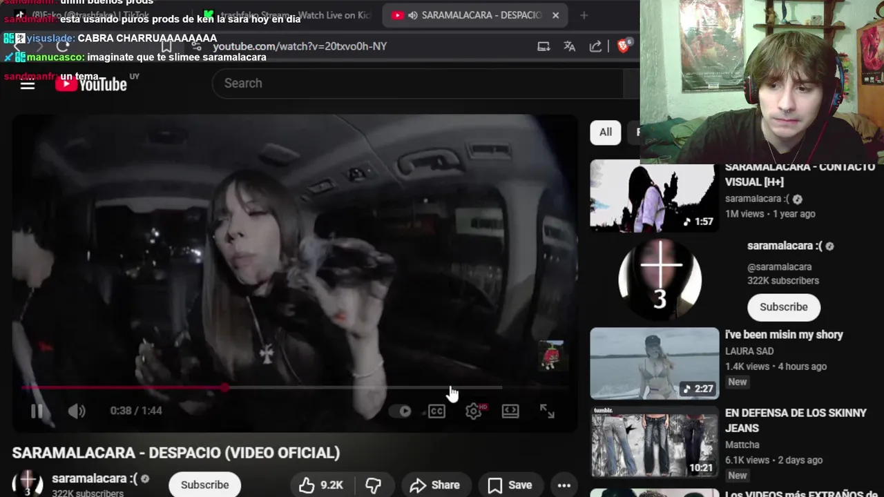Turn on closed captions with CC button

pos(436,411)
